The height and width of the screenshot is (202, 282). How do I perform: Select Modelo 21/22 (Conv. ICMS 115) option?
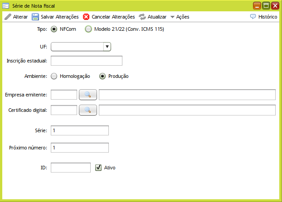[x=88, y=29]
